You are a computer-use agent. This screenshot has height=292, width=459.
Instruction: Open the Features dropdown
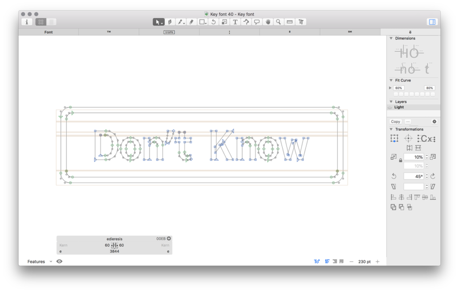(x=40, y=262)
